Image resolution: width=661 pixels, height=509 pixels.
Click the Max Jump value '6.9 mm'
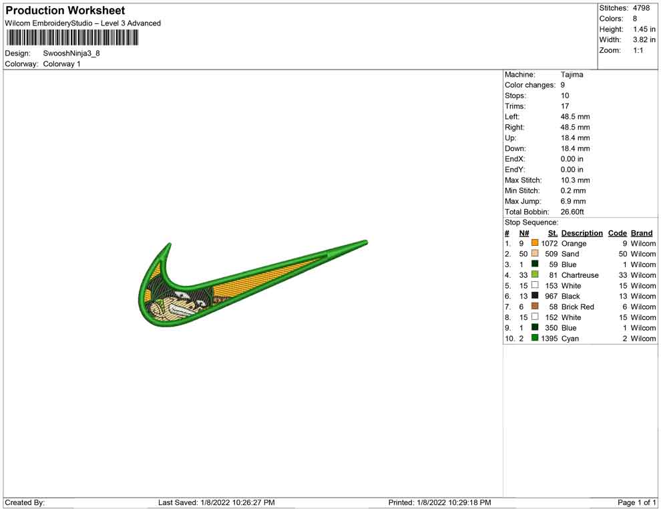(x=574, y=201)
